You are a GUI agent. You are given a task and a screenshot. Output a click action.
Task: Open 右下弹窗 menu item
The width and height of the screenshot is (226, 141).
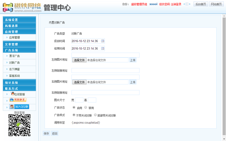point(14,69)
